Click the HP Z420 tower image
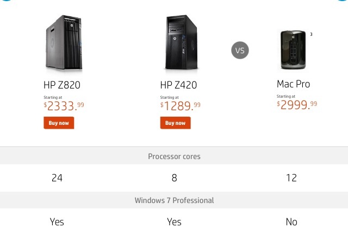The image size is (348, 234). pyautogui.click(x=181, y=42)
